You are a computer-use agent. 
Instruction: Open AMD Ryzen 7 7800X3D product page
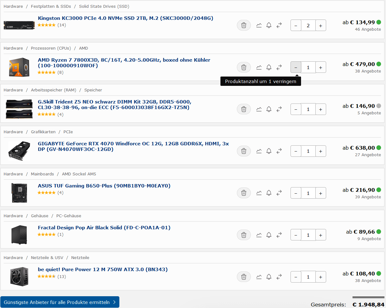pos(124,63)
